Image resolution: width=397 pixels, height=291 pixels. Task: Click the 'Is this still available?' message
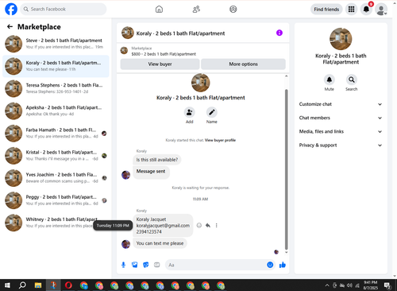[157, 160]
